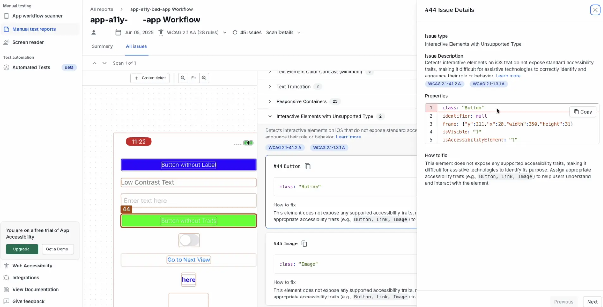Click the View Documentation sidebar icon
Screen dimensions: 603x307
point(6,289)
